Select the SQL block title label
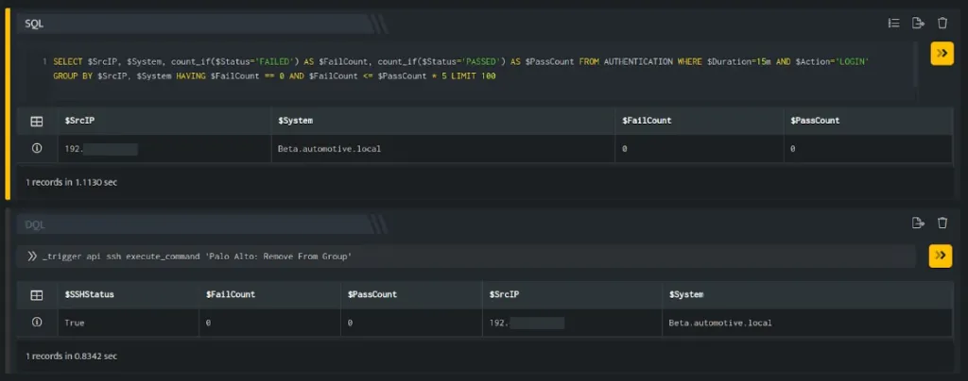The height and width of the screenshot is (381, 968). click(x=34, y=24)
